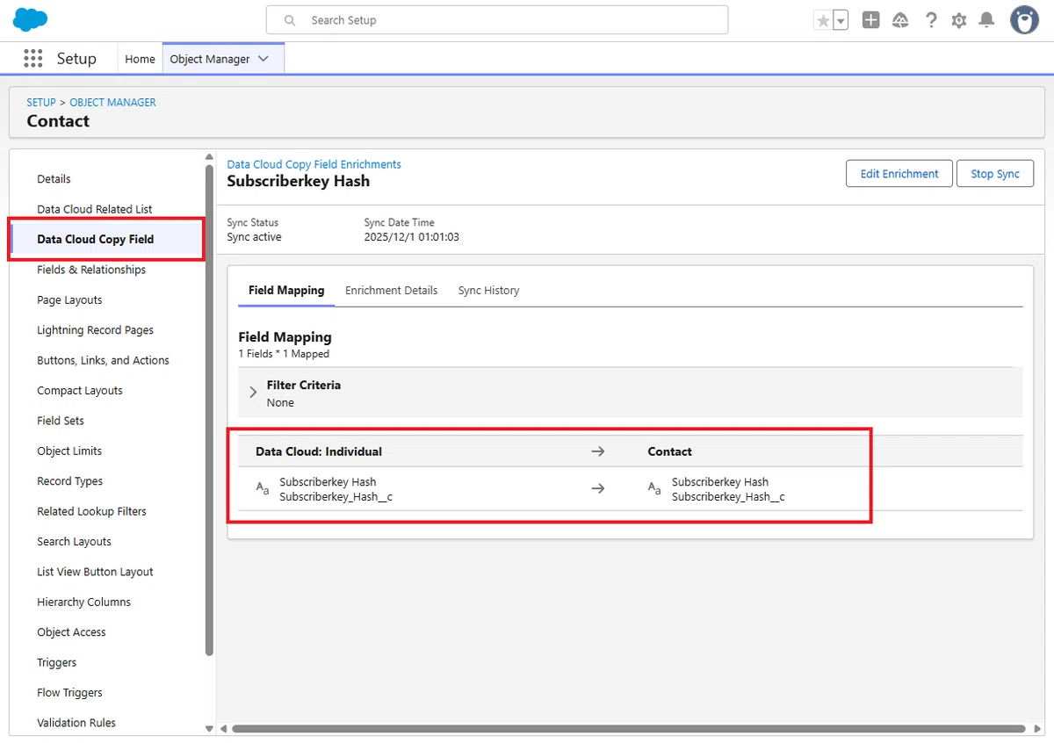Click the 'Data Cloud: Individual' column header
Image resolution: width=1054 pixels, height=743 pixels.
point(319,451)
